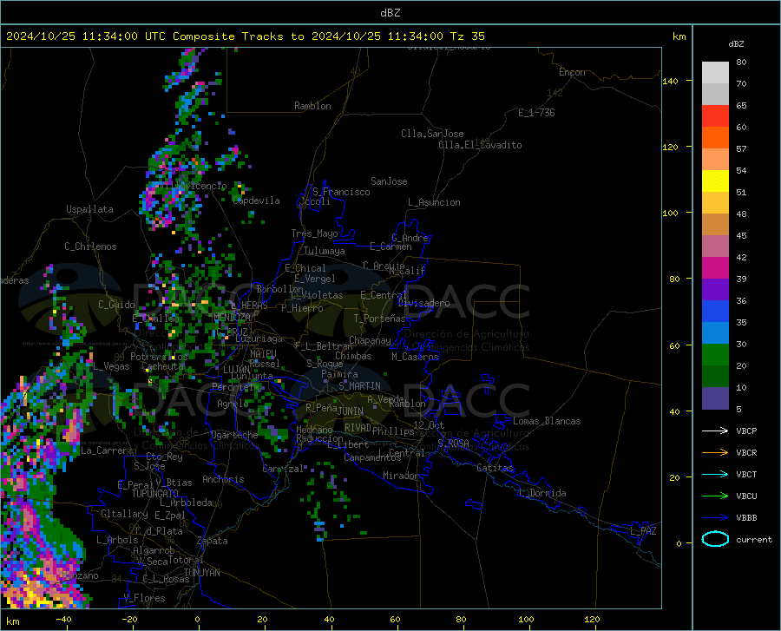
Task: Click the 'VBBB' legend label
Action: pyautogui.click(x=746, y=518)
